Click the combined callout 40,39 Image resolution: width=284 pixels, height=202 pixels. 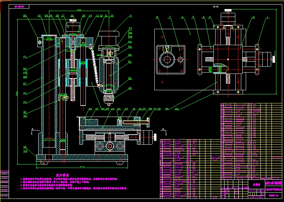click(x=143, y=109)
